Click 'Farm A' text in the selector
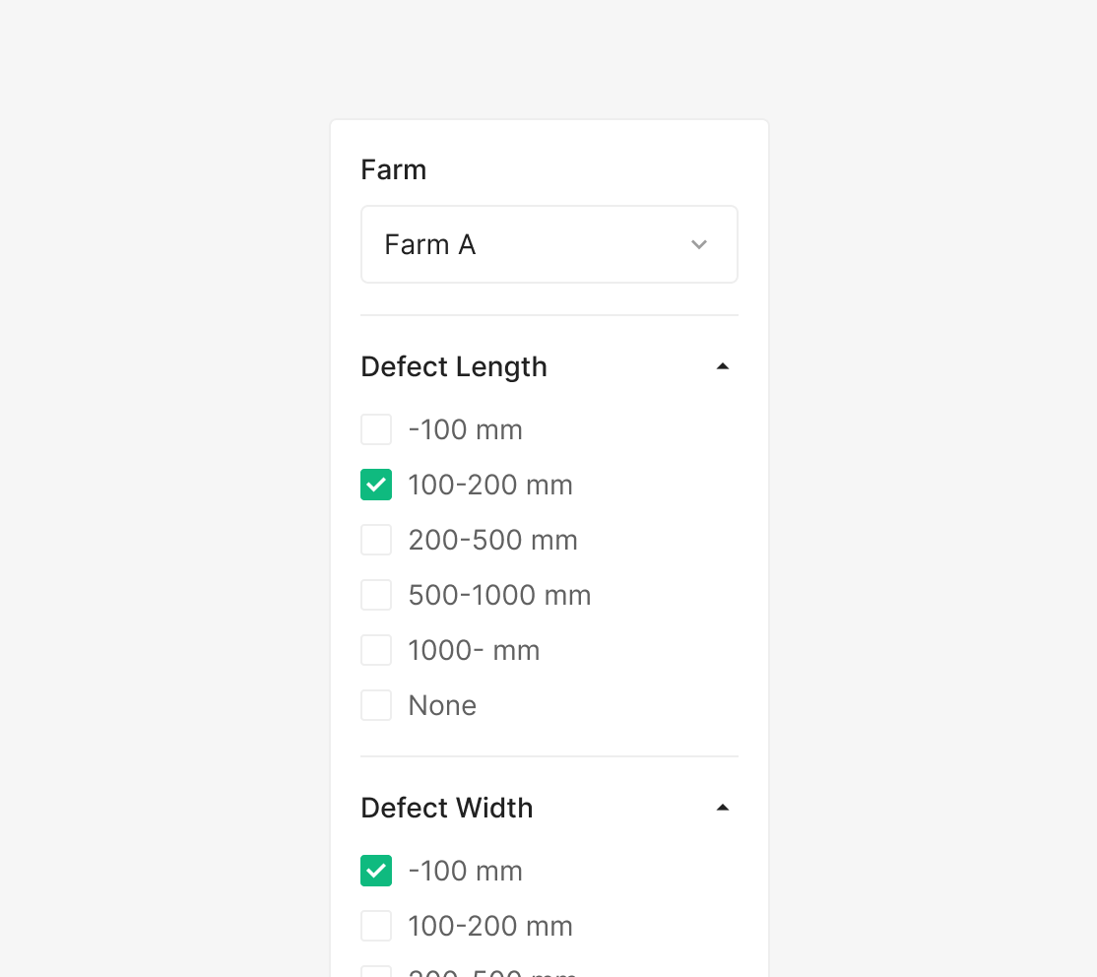This screenshot has height=977, width=1097. pos(430,244)
